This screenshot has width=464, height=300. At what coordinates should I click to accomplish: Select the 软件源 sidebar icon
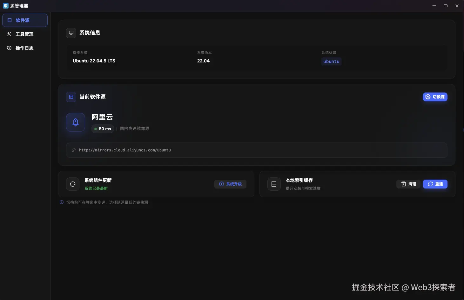coord(9,20)
